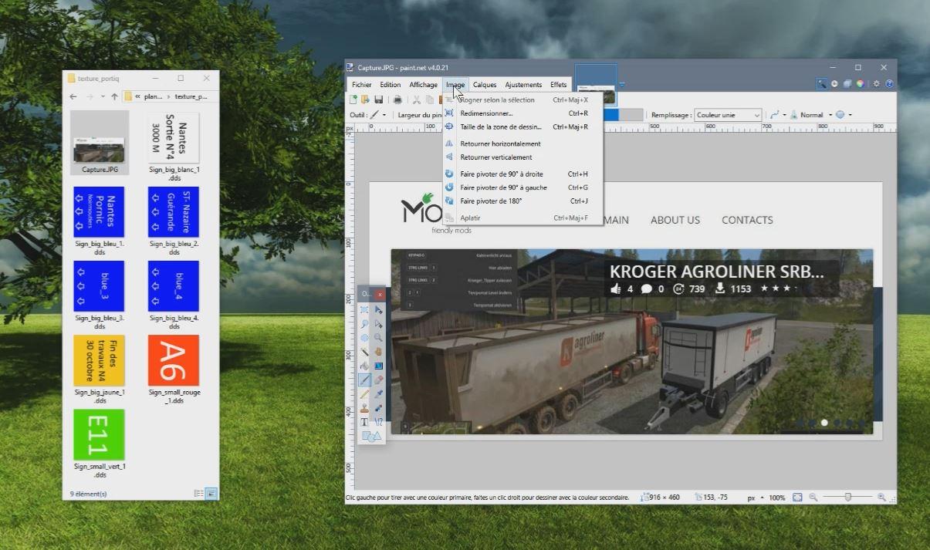This screenshot has width=930, height=550.
Task: Open the Calques menu
Action: (x=484, y=85)
